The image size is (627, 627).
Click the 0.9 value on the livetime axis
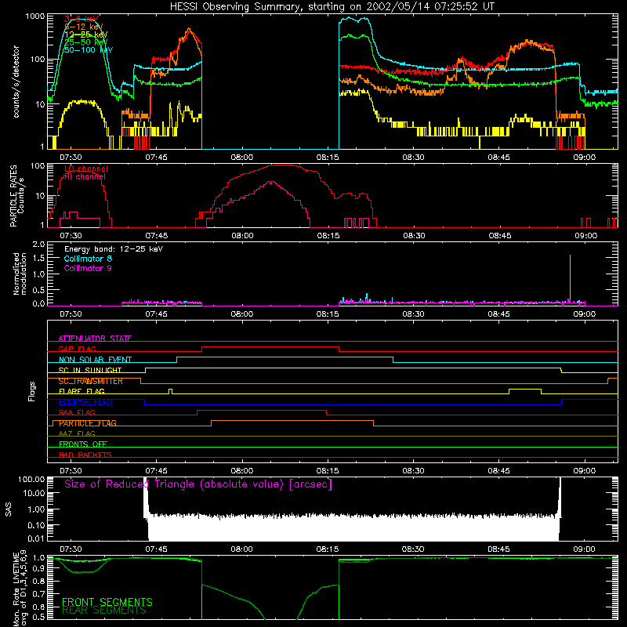tap(38, 567)
